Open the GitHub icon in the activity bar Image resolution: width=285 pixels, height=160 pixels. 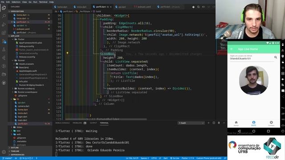coord(4,83)
